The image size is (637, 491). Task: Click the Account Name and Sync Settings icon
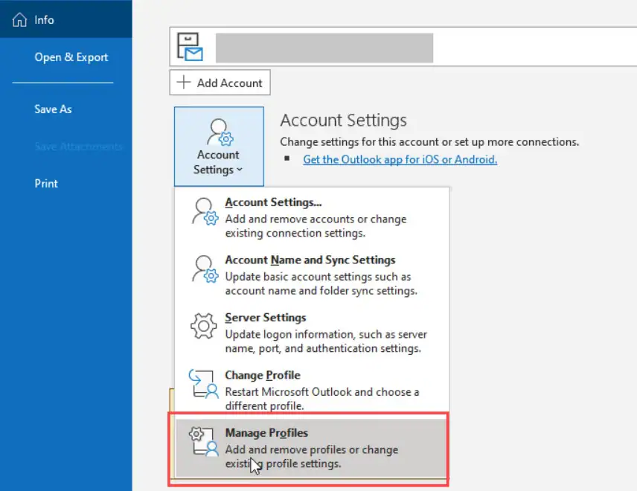[203, 270]
